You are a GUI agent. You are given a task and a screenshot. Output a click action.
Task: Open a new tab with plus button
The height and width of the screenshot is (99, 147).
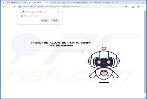pos(118,2)
